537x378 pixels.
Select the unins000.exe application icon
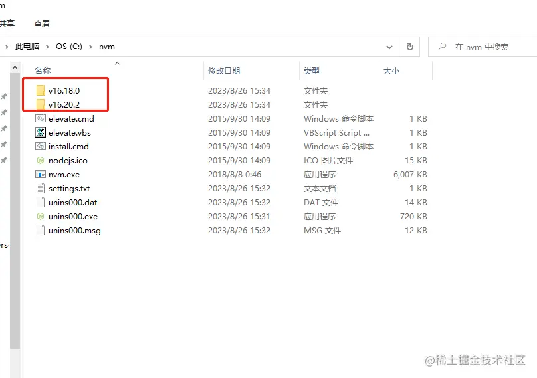pos(41,216)
